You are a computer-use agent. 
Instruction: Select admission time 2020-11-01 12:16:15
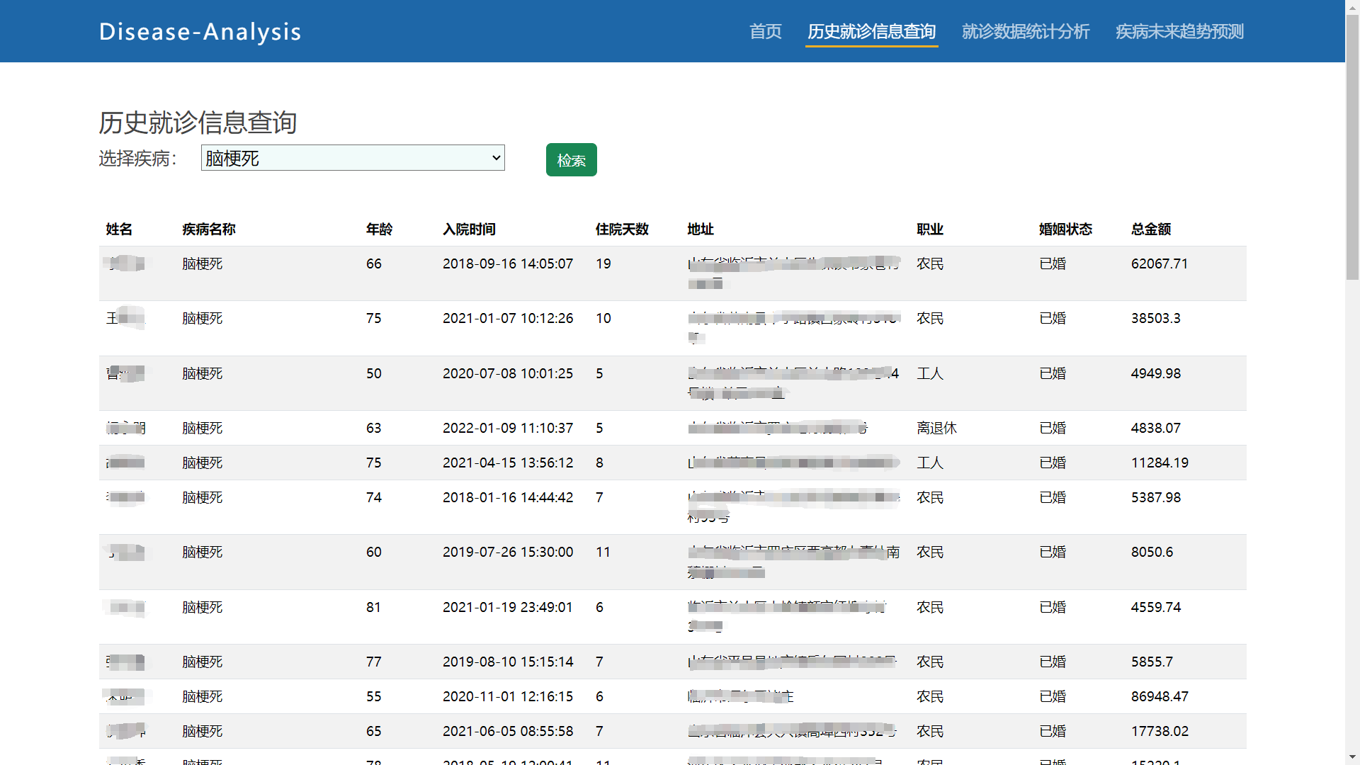(508, 697)
